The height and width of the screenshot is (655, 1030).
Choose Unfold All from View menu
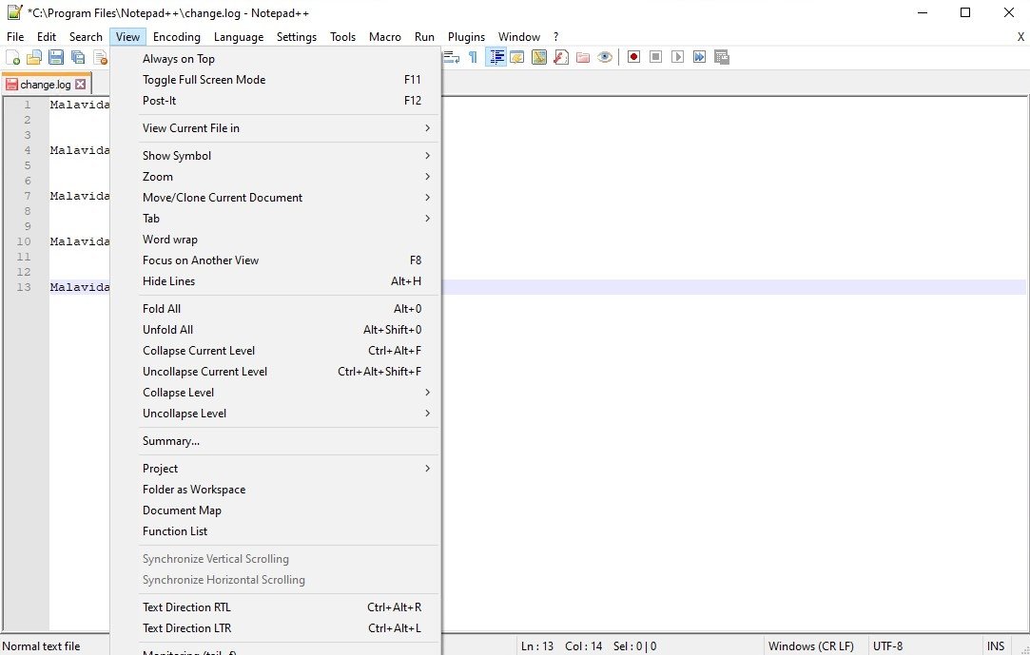(275, 330)
